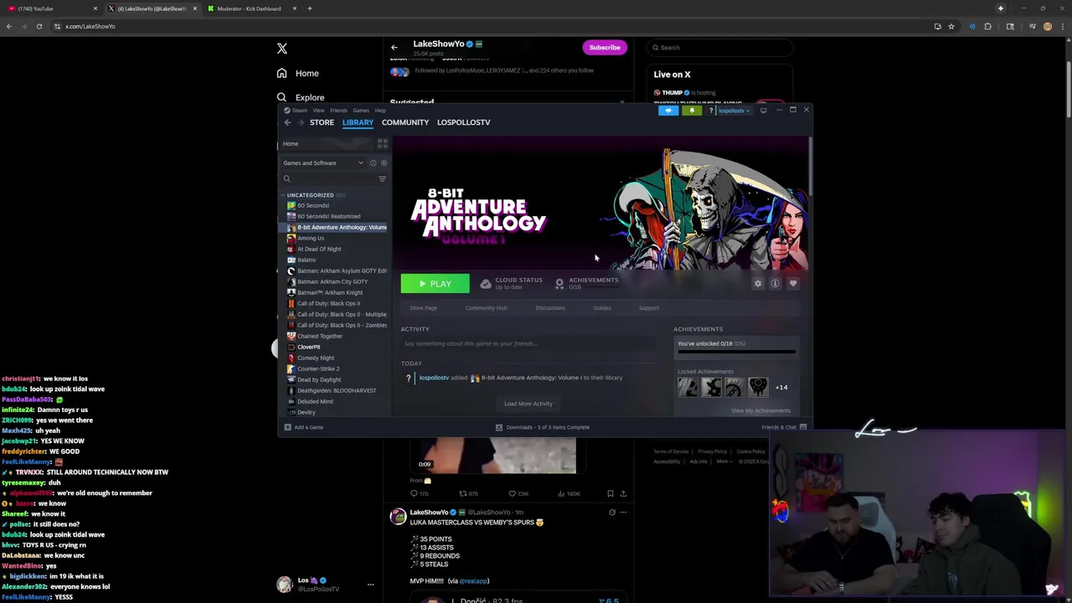Image resolution: width=1072 pixels, height=603 pixels.
Task: Click the library search field
Action: (x=328, y=178)
